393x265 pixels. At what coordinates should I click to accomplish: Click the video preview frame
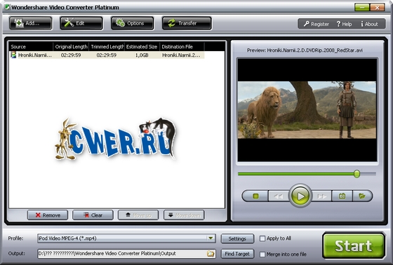coord(307,110)
